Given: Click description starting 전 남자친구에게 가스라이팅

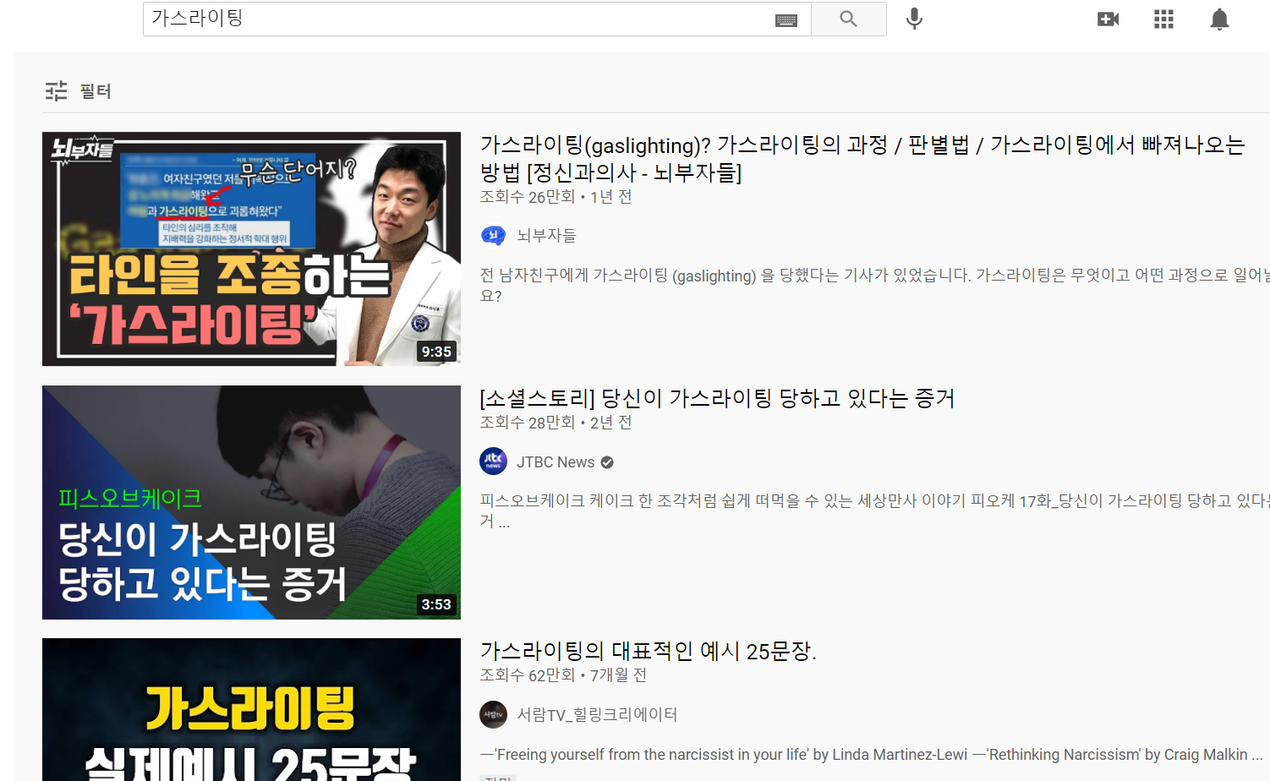Looking at the screenshot, I should point(874,285).
